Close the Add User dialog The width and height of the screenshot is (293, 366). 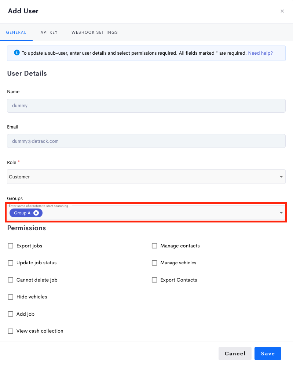coord(282,11)
